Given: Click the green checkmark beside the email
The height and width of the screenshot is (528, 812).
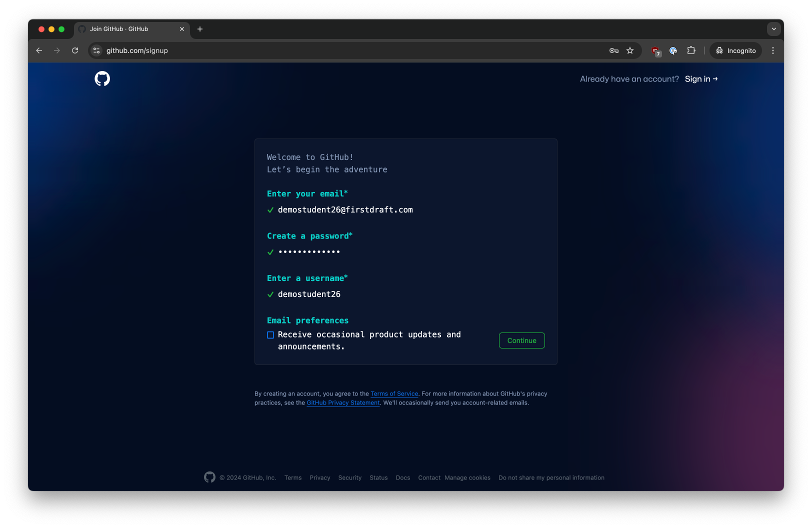Looking at the screenshot, I should (x=270, y=210).
